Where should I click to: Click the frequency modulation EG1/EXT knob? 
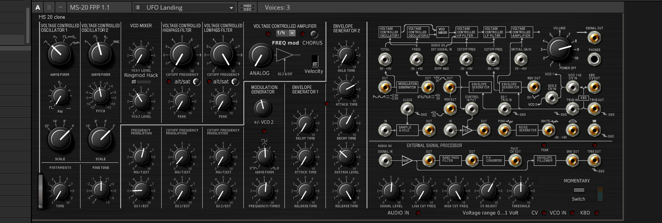tap(141, 191)
